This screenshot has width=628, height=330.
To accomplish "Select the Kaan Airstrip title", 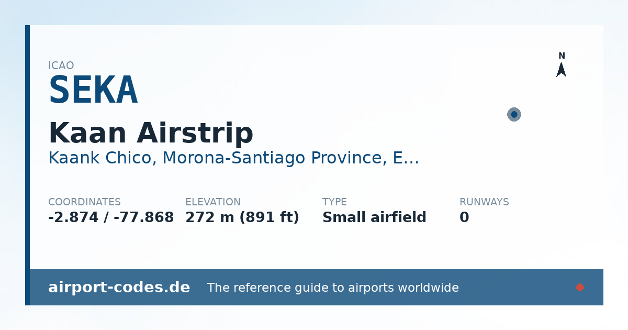I will point(151,133).
